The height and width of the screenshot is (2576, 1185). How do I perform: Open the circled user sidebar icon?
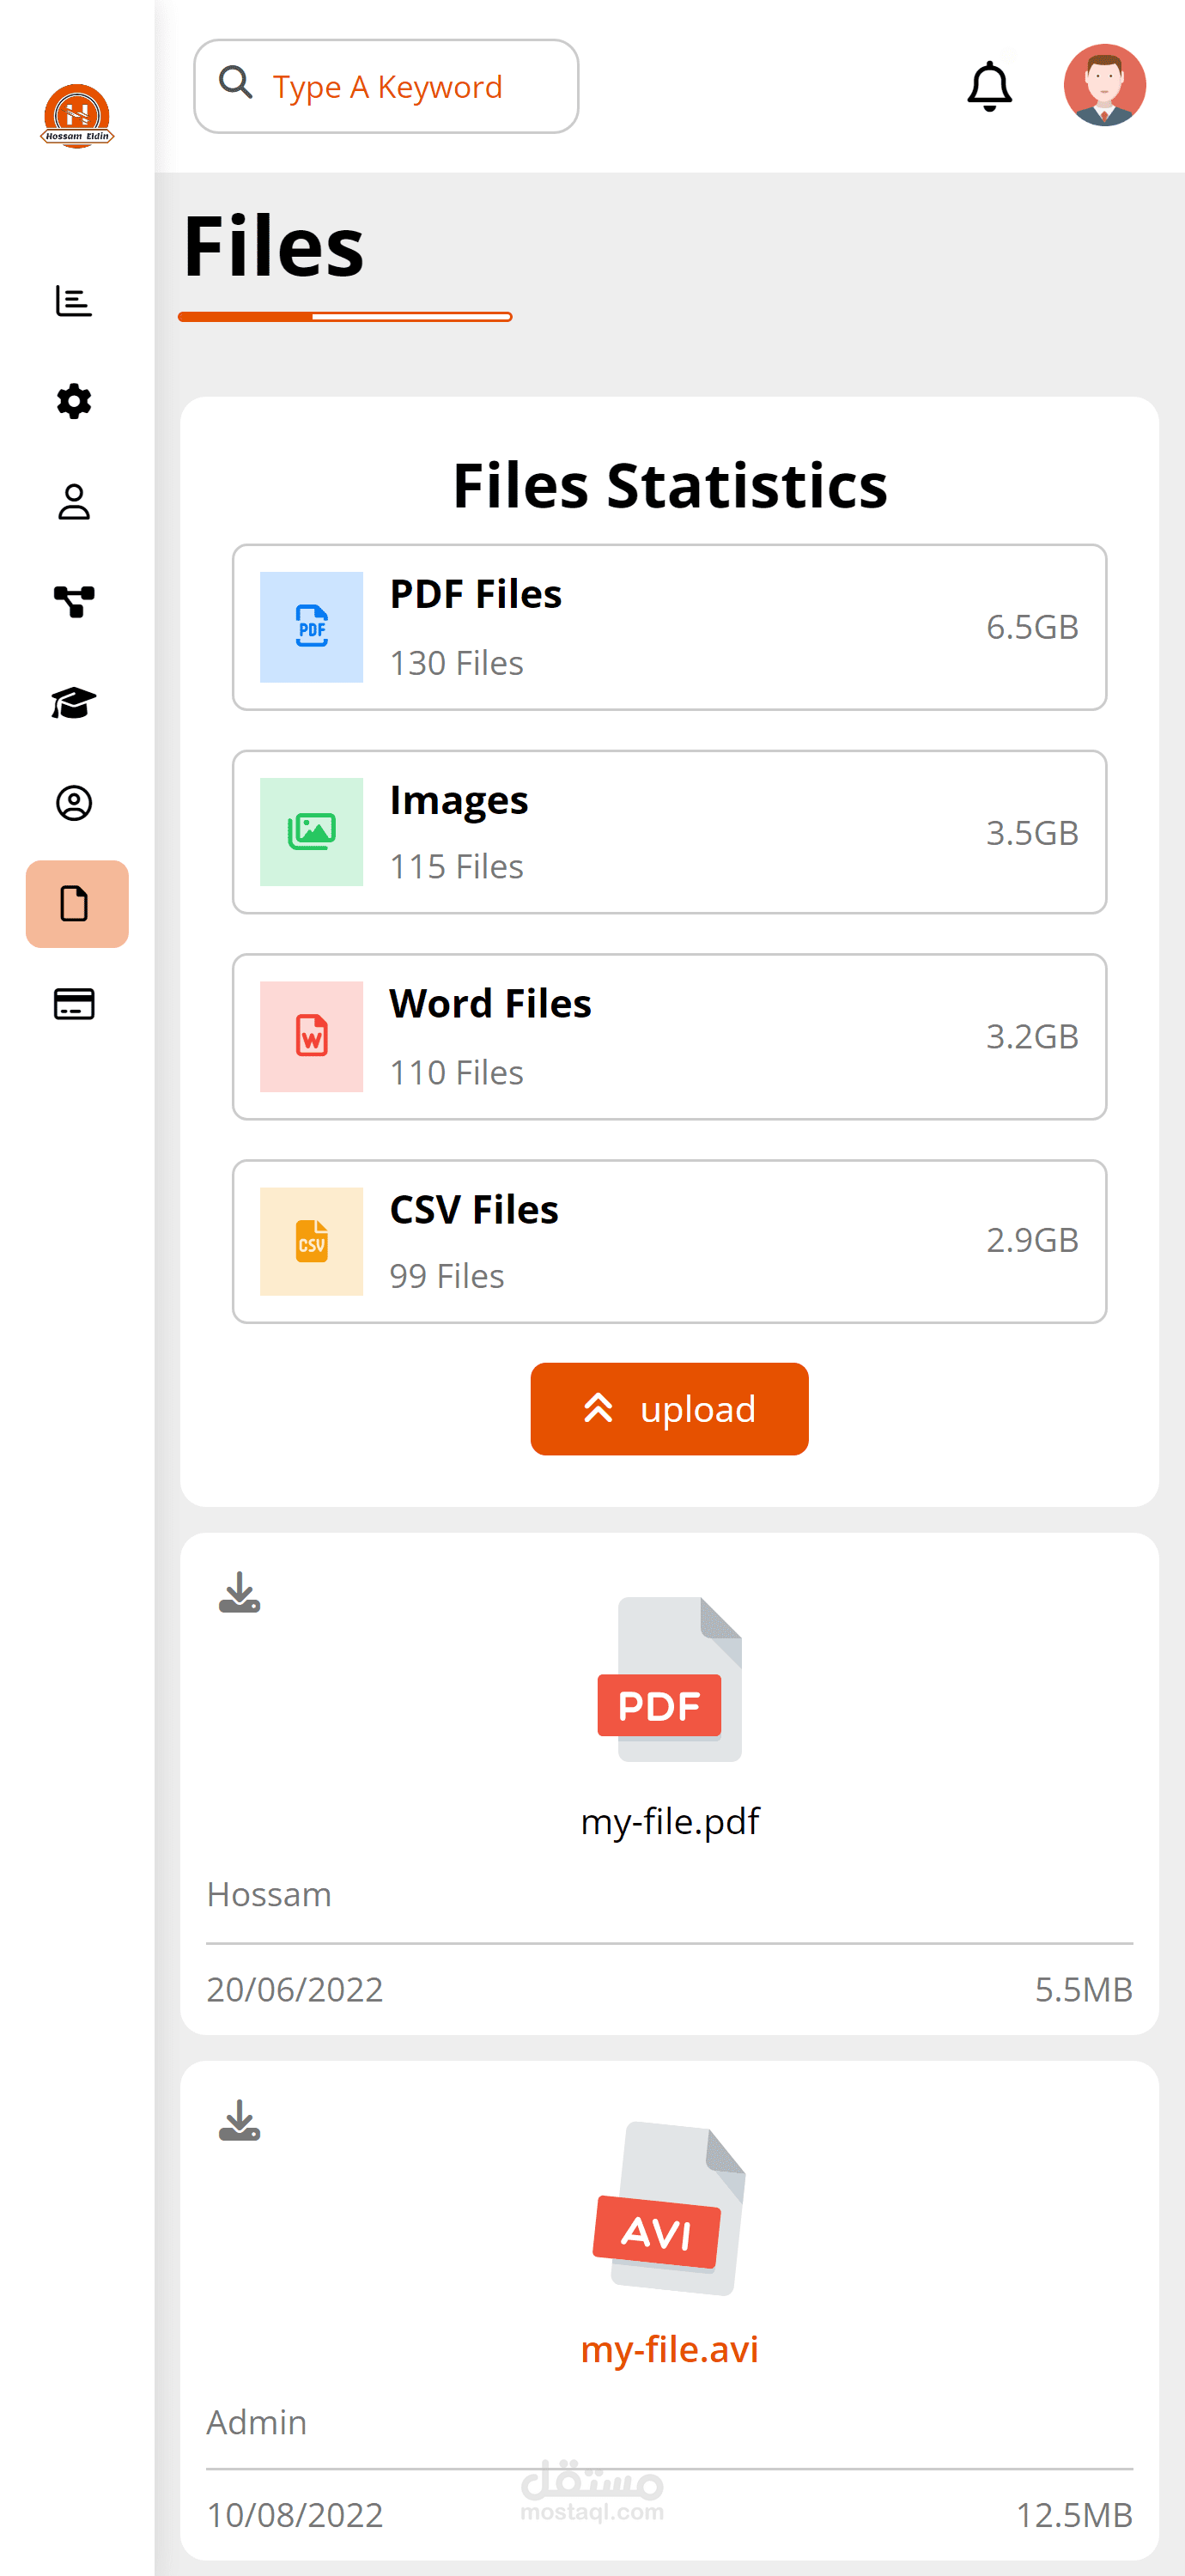(74, 803)
